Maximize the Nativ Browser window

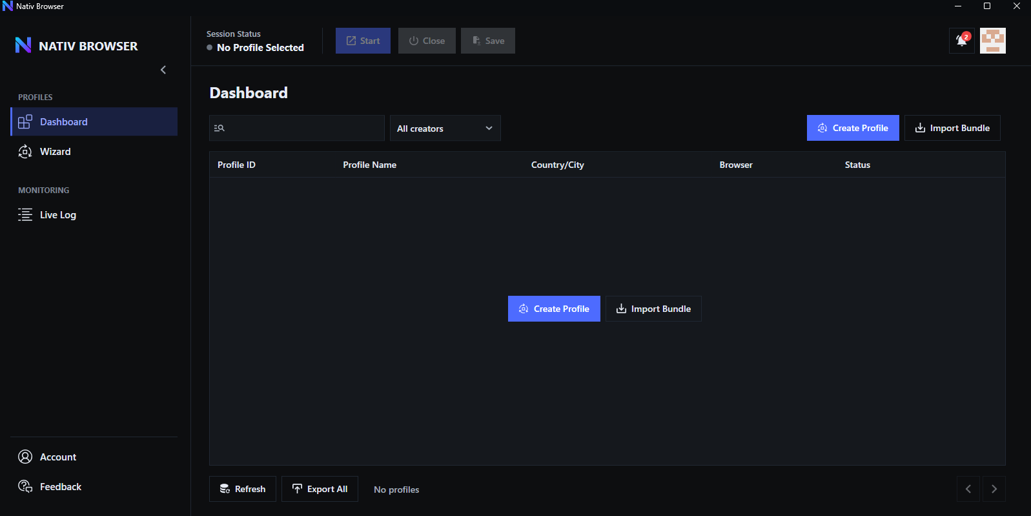987,6
